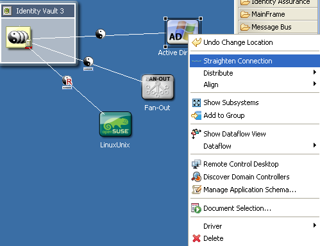The height and width of the screenshot is (246, 320).
Task: Click the Add to Group icon
Action: tap(196, 115)
